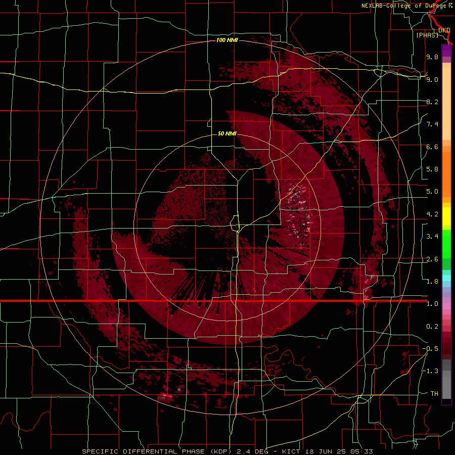Click the -0.5 scale value
This screenshot has height=455, width=455.
point(430,349)
